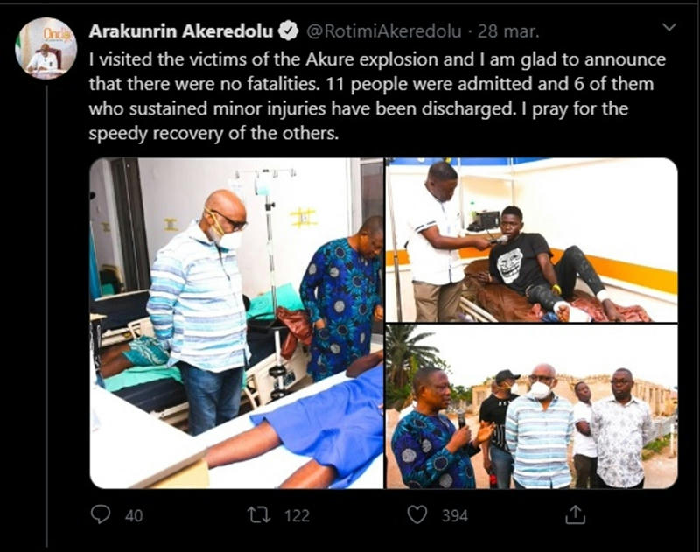
Task: Reply to the Akeredolu tweet
Action: pyautogui.click(x=101, y=514)
